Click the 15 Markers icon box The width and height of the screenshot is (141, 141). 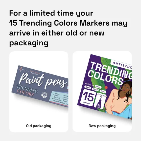[x=89, y=98]
